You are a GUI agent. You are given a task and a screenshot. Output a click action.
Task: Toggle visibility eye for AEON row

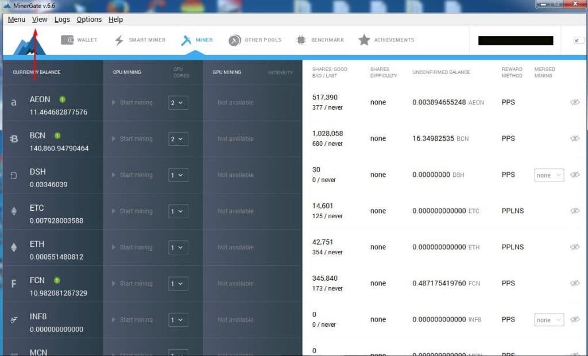point(575,102)
